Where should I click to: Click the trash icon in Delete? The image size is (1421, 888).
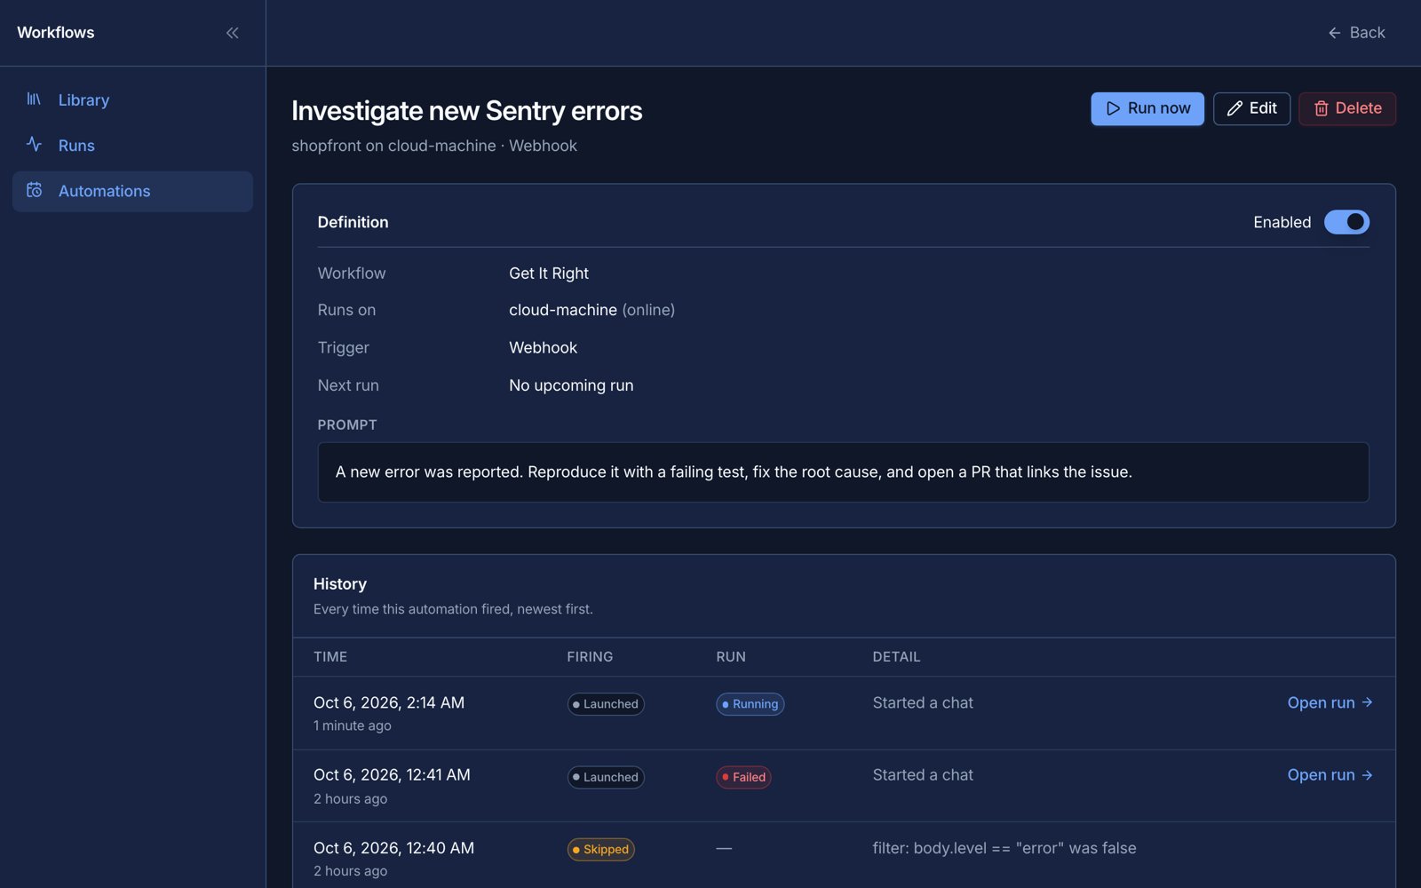coord(1322,108)
